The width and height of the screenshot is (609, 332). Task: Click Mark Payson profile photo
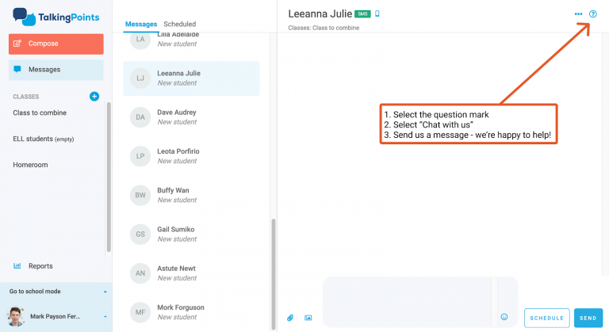(x=16, y=316)
